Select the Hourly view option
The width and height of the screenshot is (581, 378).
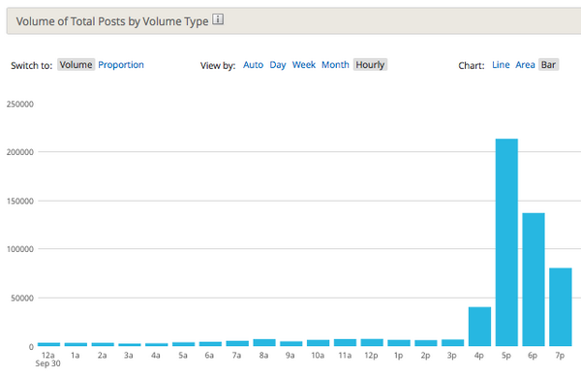(x=370, y=65)
